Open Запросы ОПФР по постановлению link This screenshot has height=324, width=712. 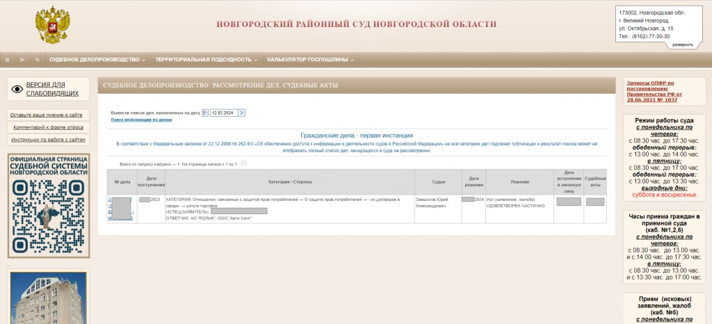click(654, 91)
